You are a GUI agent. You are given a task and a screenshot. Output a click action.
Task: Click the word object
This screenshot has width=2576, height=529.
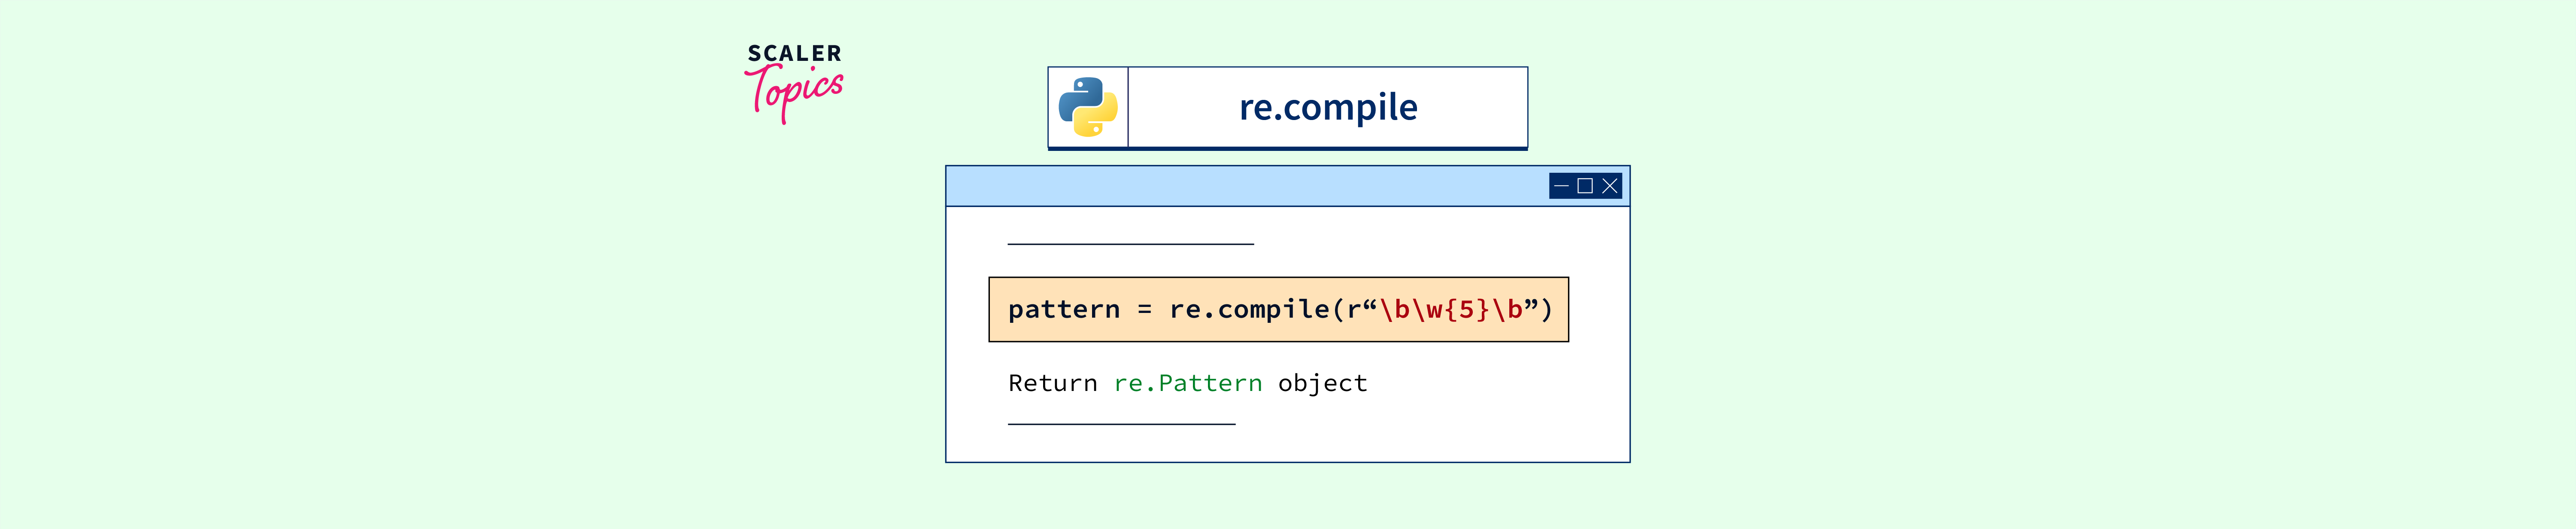(1322, 383)
